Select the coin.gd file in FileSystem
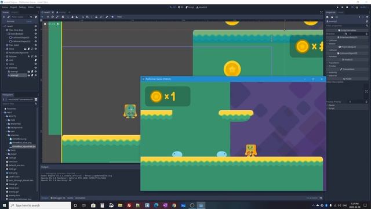The image size is (371, 209). (12, 158)
